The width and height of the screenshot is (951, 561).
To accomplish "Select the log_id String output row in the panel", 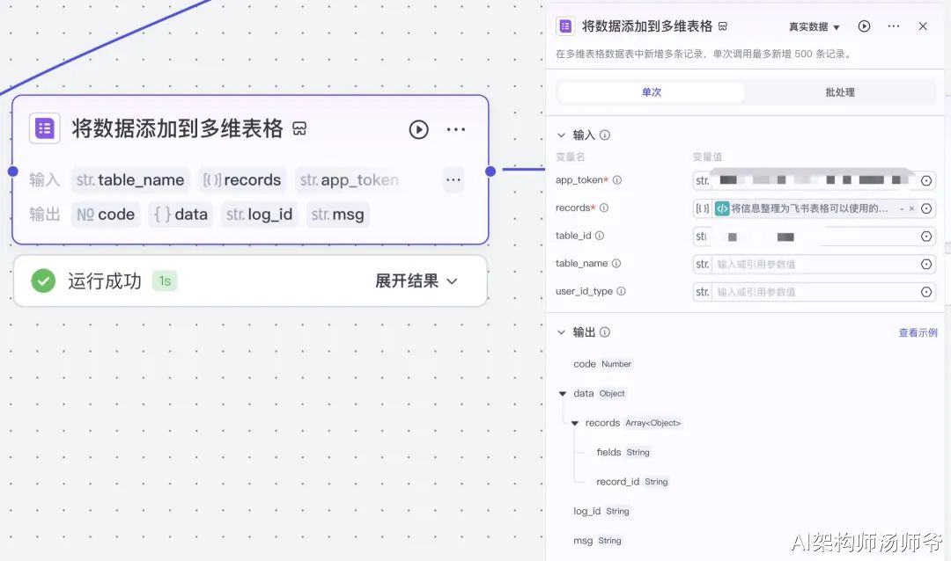I will (x=601, y=512).
